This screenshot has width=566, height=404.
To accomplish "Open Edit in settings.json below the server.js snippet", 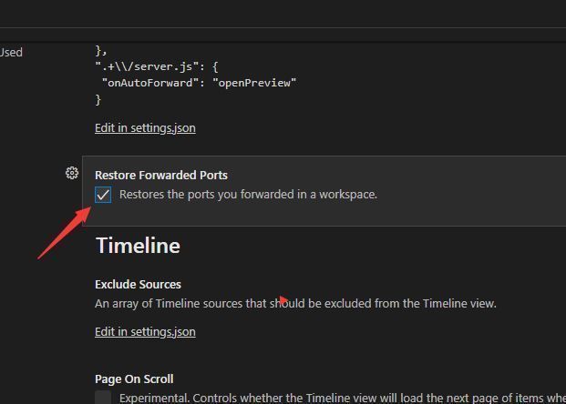I will point(145,128).
